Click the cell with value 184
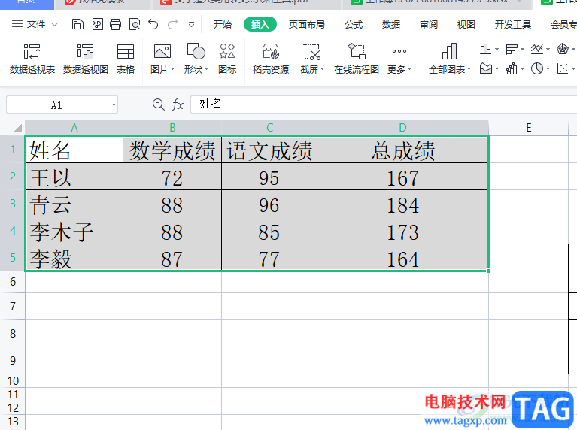577x430 pixels. click(402, 204)
